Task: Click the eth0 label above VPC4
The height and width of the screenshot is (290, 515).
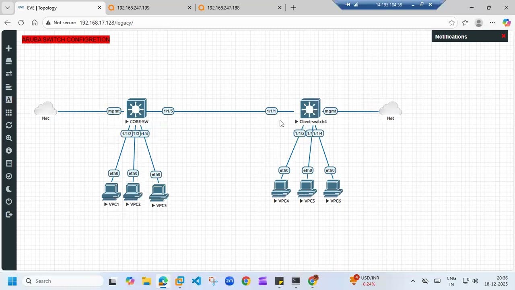Action: pyautogui.click(x=284, y=170)
